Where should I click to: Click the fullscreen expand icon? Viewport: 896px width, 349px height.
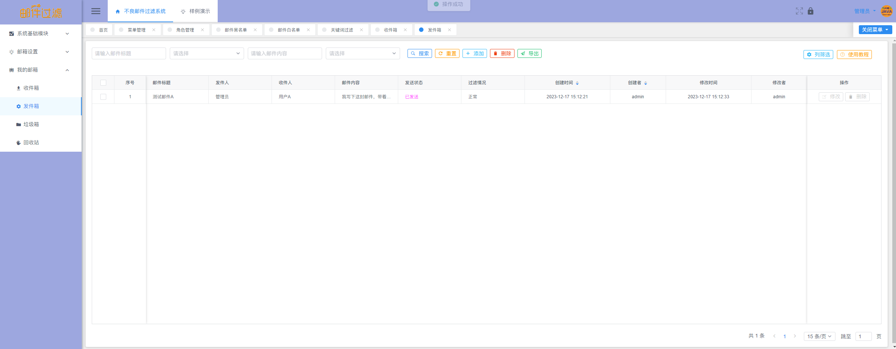[799, 11]
